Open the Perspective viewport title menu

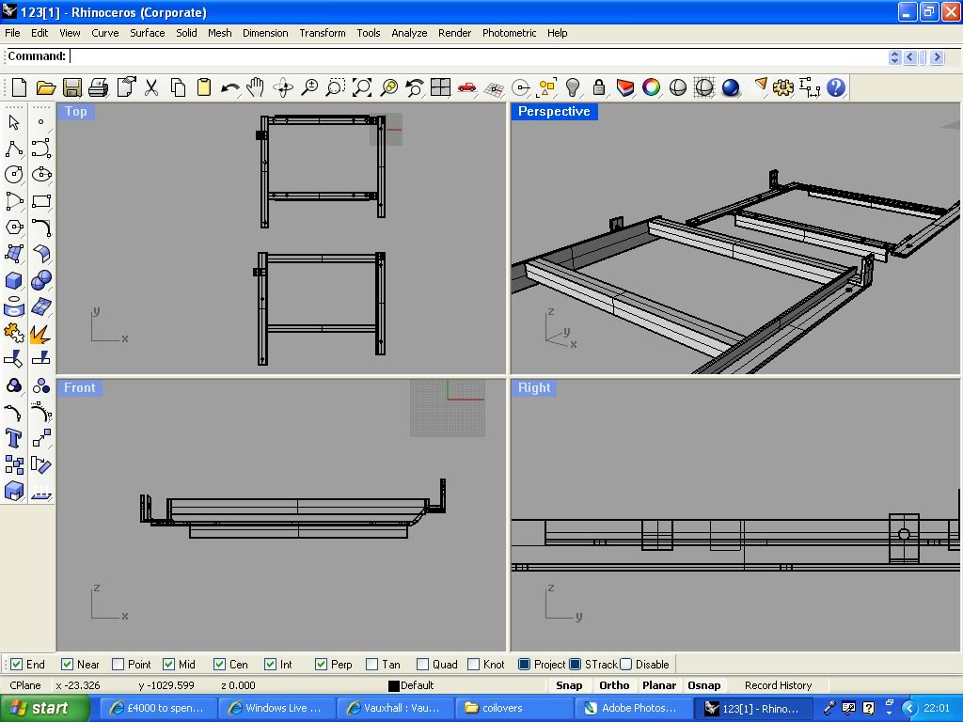coord(554,111)
